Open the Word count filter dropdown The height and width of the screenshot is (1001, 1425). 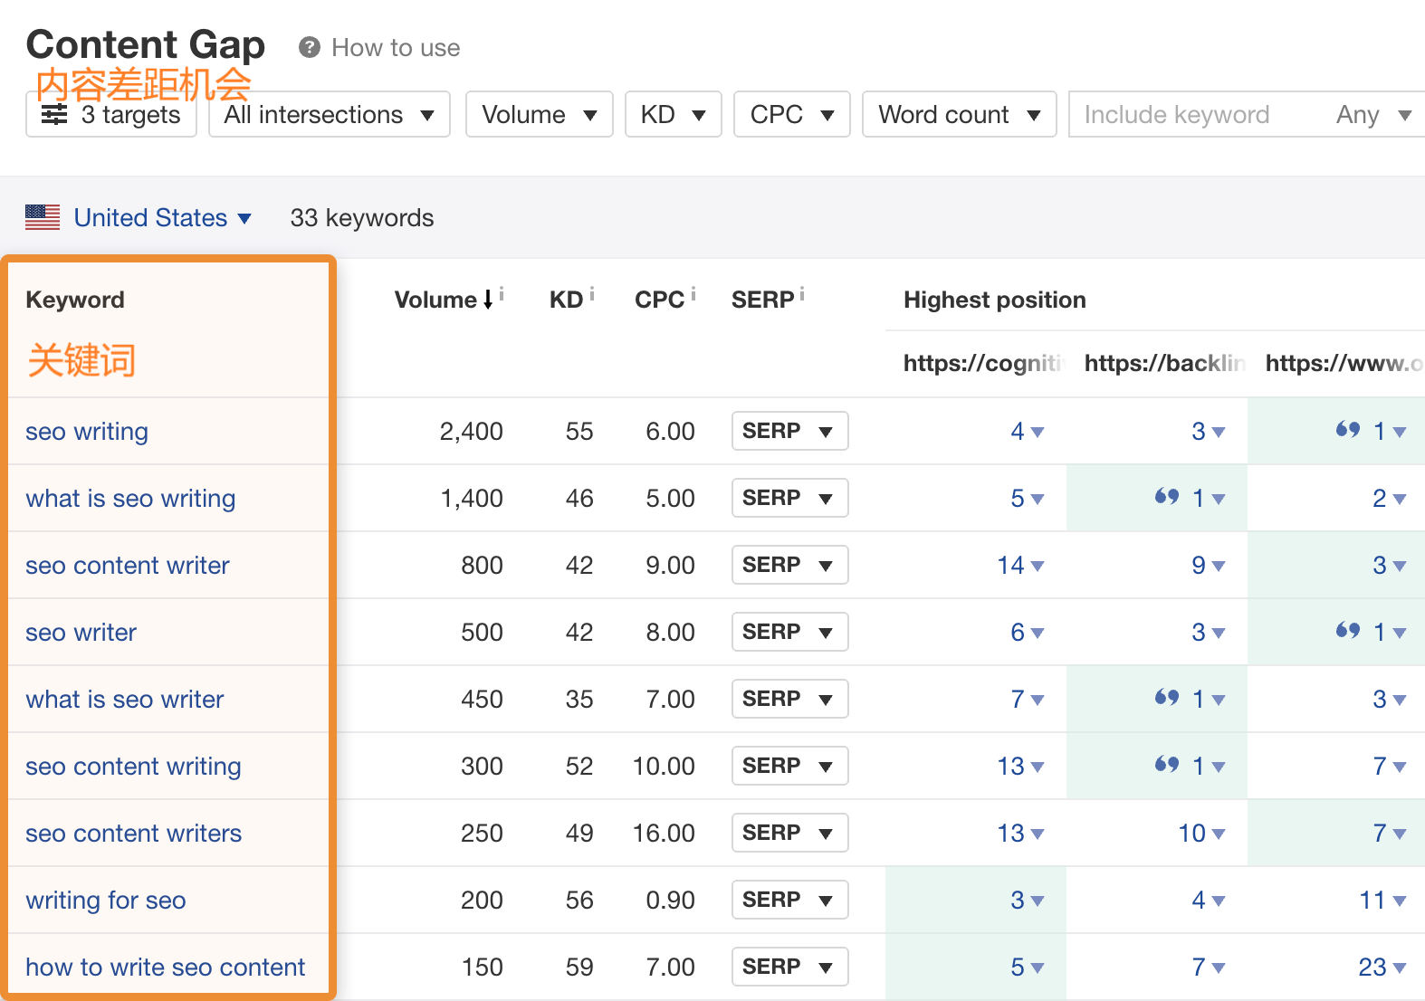(959, 115)
